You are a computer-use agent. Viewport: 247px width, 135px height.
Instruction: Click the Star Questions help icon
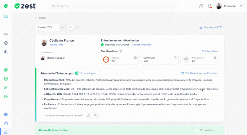pyautogui.click(x=120, y=51)
